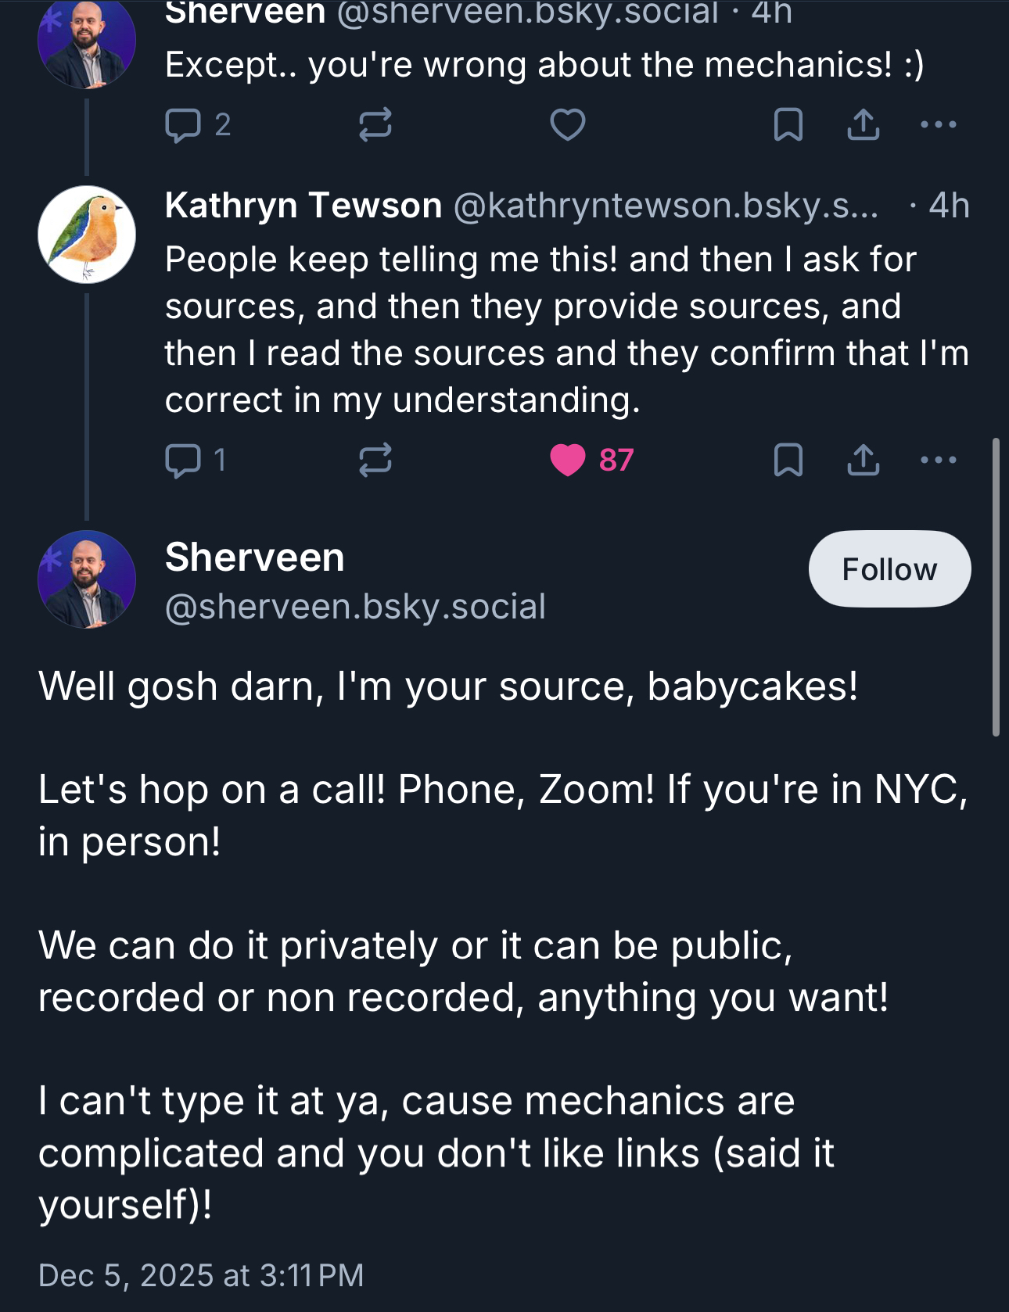Bookmark Sherveen's first post

pos(788,125)
